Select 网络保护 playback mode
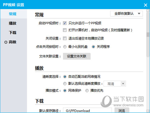Image resolution: width=150 pixels, height=113 pixels. click(65, 91)
